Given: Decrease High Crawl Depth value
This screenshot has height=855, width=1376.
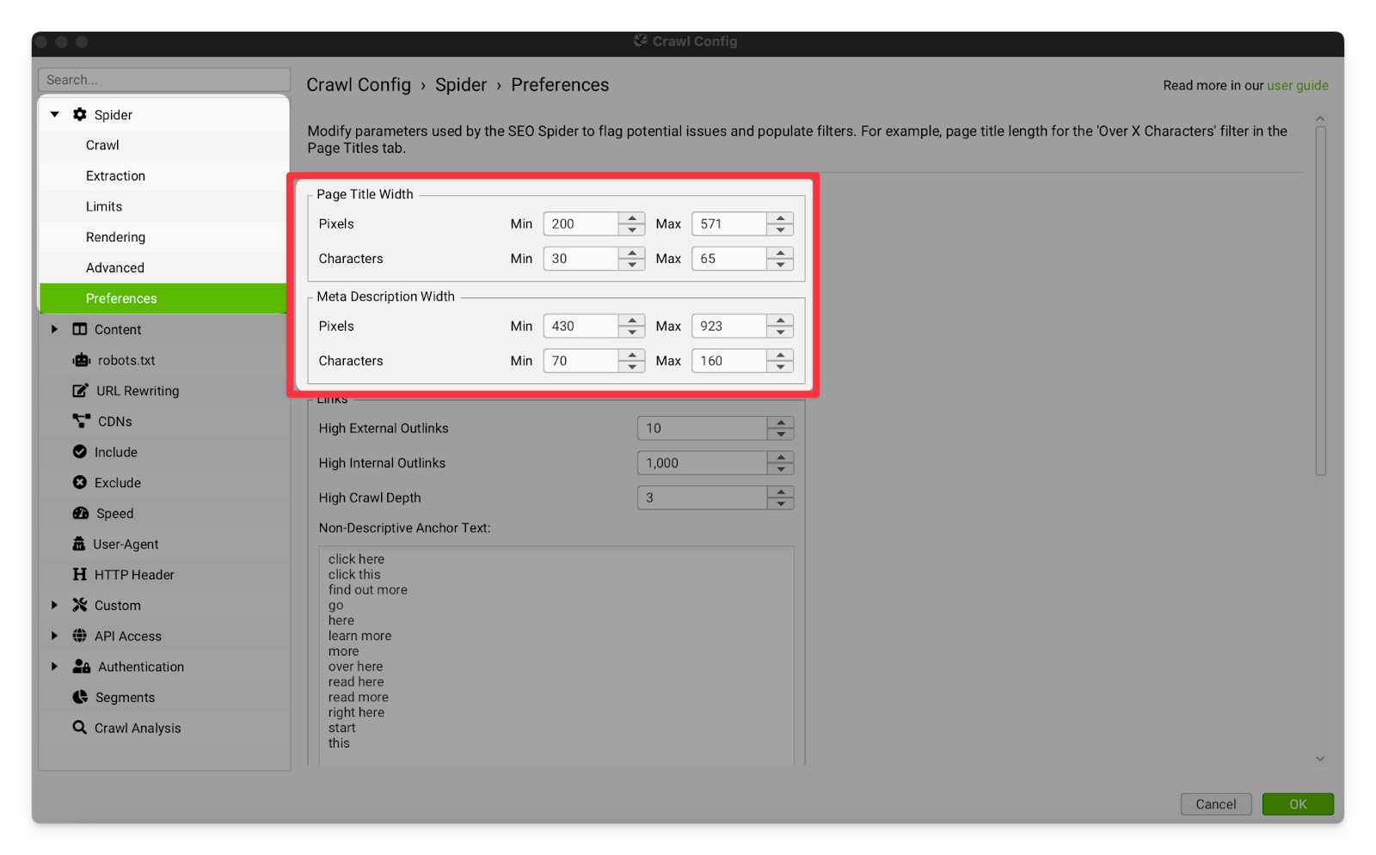Looking at the screenshot, I should coord(780,504).
